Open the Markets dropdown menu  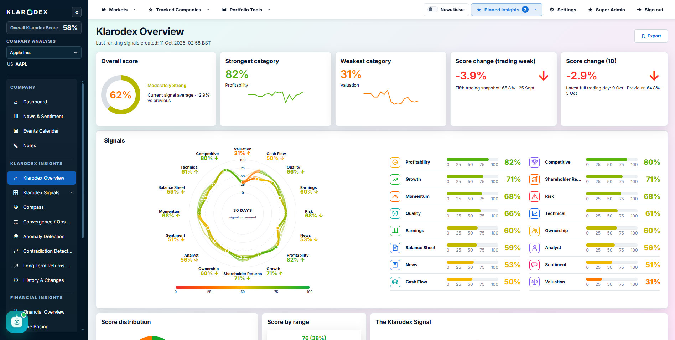click(118, 10)
